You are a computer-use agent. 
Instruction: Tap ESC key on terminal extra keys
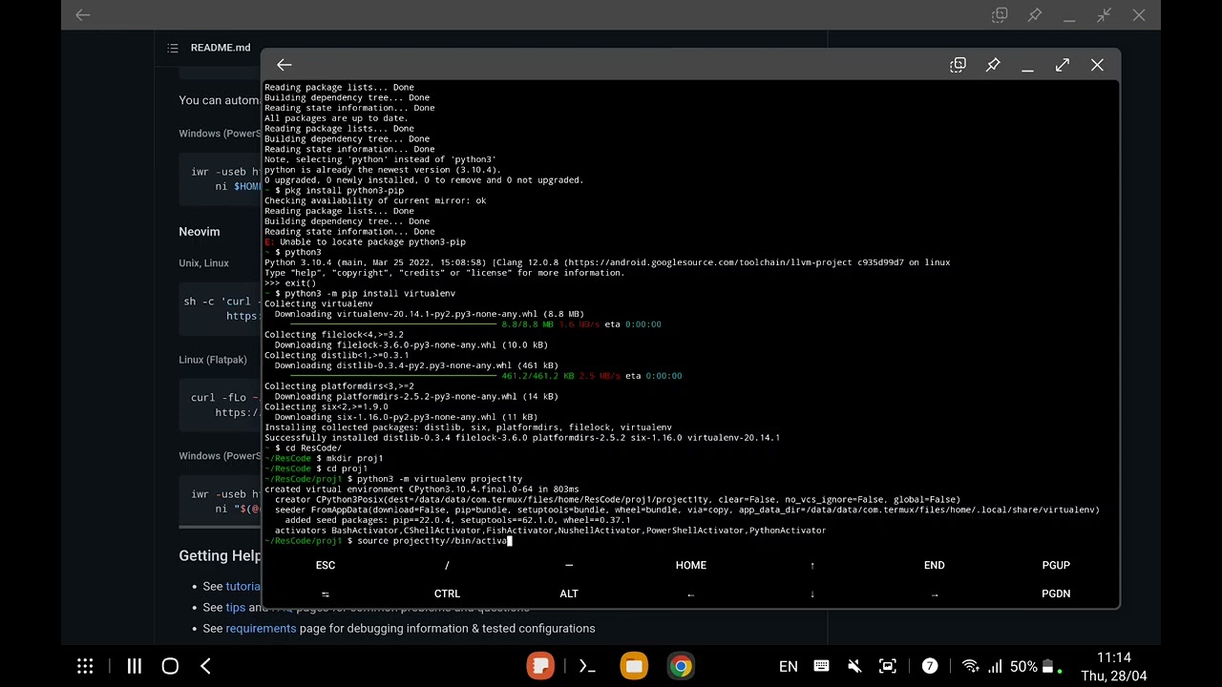pos(326,565)
